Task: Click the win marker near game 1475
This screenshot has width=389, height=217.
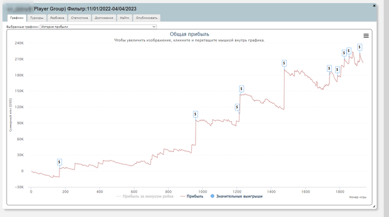Action: pos(284,63)
